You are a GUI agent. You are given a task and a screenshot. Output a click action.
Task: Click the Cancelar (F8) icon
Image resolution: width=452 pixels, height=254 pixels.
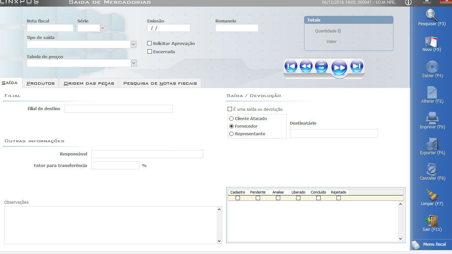(x=432, y=169)
